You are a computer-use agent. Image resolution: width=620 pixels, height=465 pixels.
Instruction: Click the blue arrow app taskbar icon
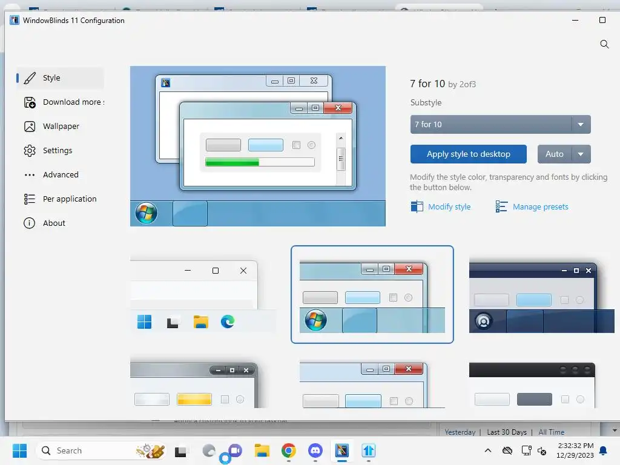point(369,450)
